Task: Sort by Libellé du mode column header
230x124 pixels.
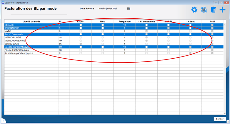Action: click(x=31, y=21)
